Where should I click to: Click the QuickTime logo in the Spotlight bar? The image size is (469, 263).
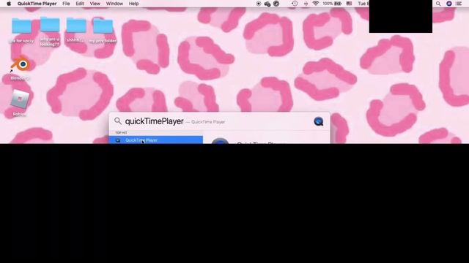pos(319,121)
